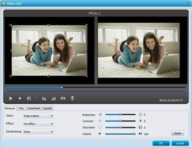Click the full-screen preview icon
Image resolution: width=192 pixels, height=148 pixels.
coord(29,98)
